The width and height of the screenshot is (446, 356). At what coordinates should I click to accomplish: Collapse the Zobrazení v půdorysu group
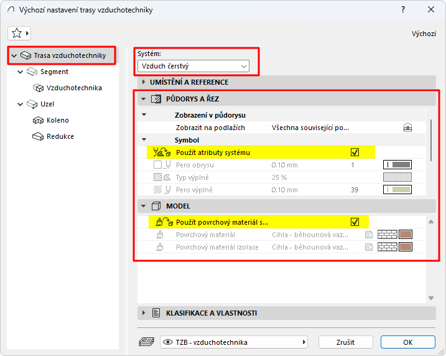[144, 115]
